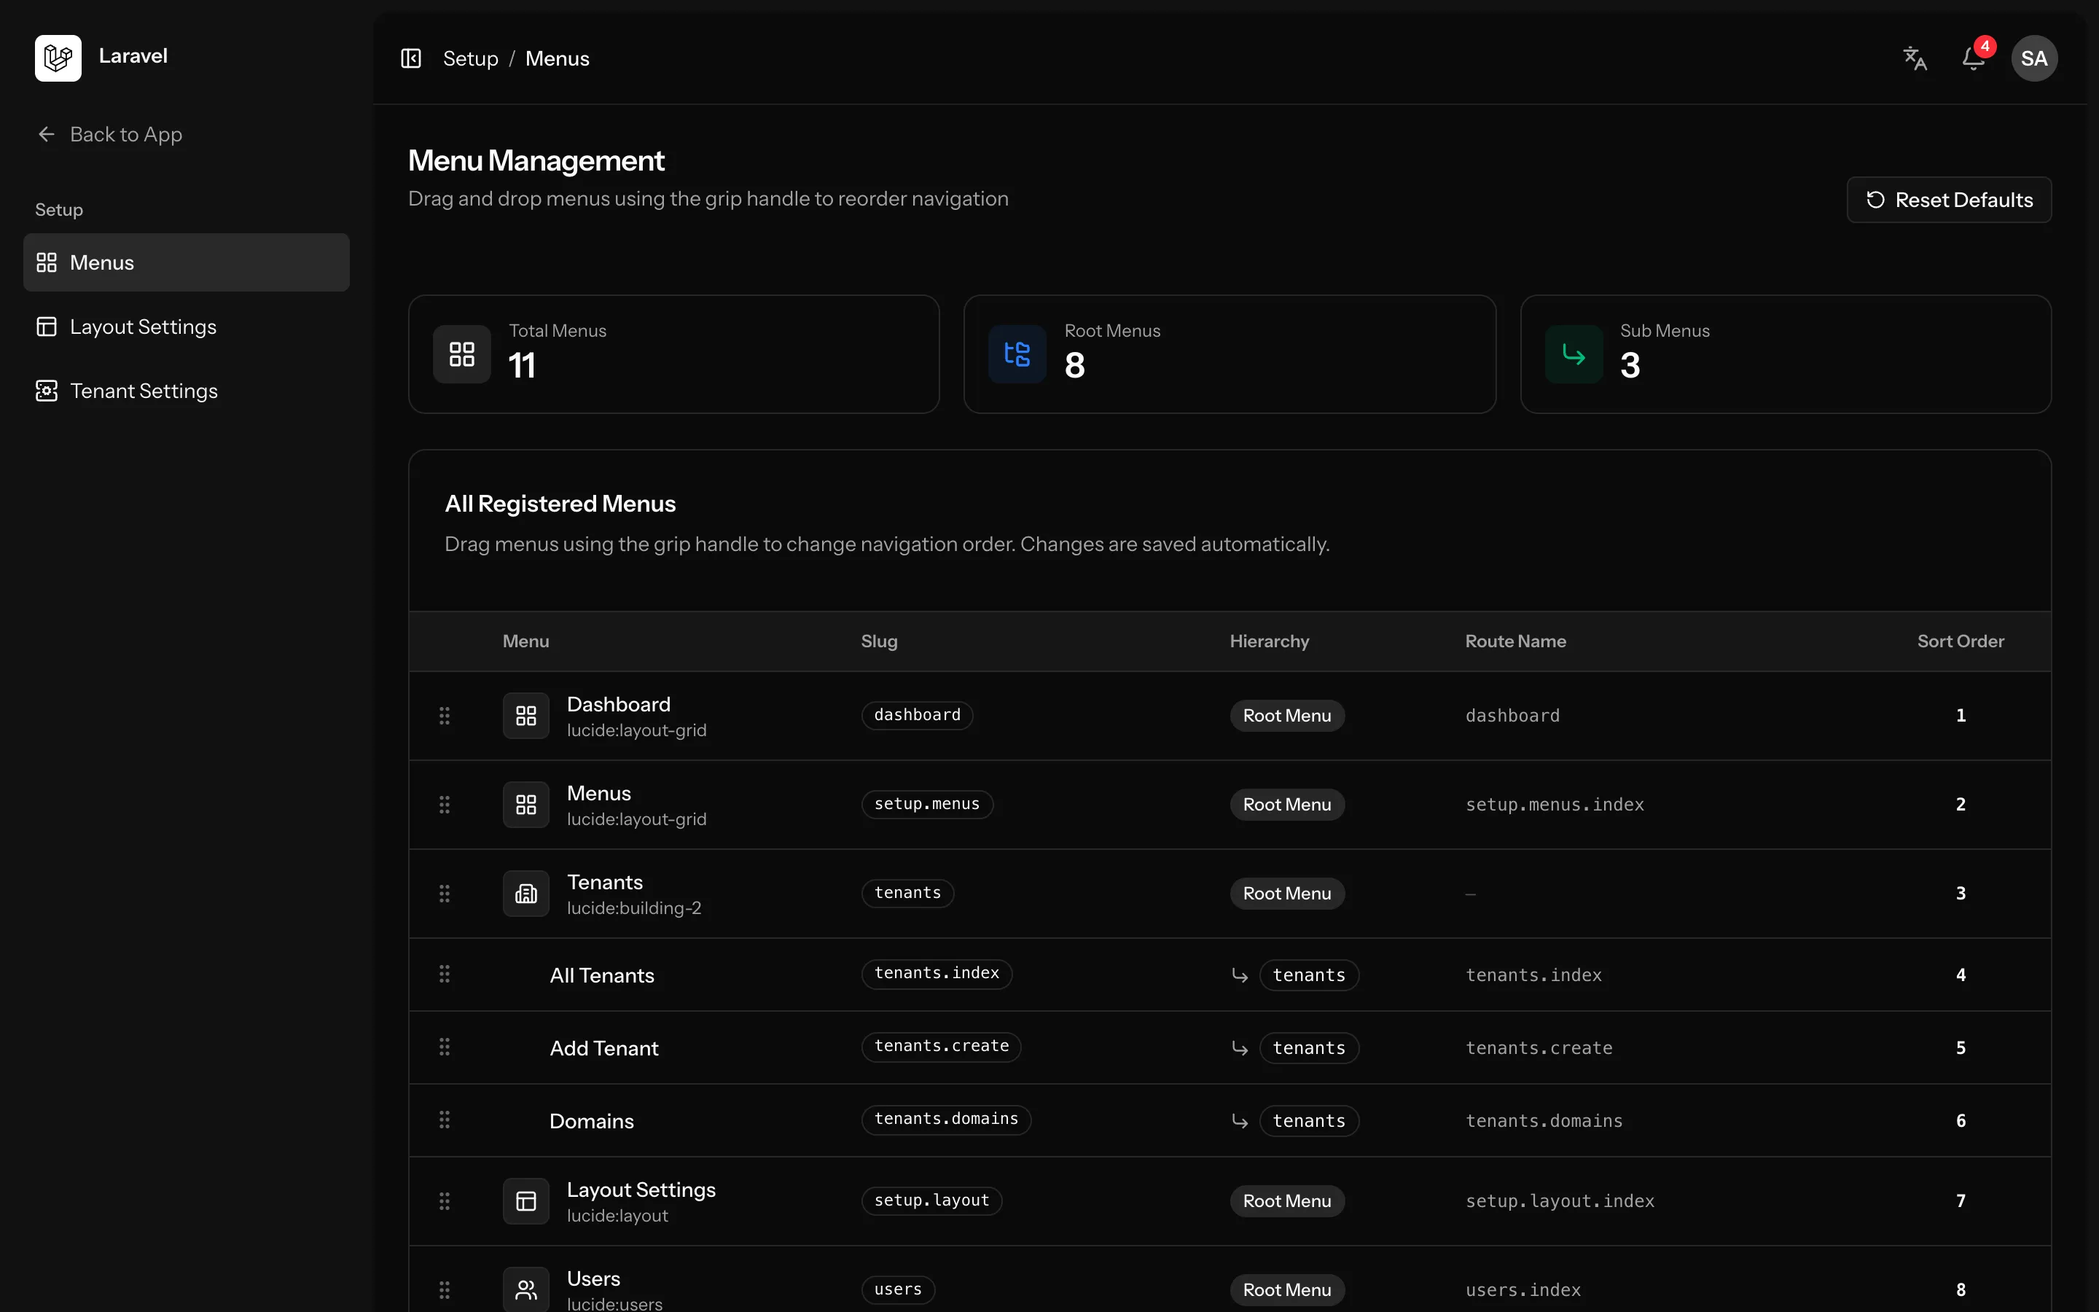Click the tenants.index slug badge
Image resolution: width=2099 pixels, height=1312 pixels.
[937, 974]
